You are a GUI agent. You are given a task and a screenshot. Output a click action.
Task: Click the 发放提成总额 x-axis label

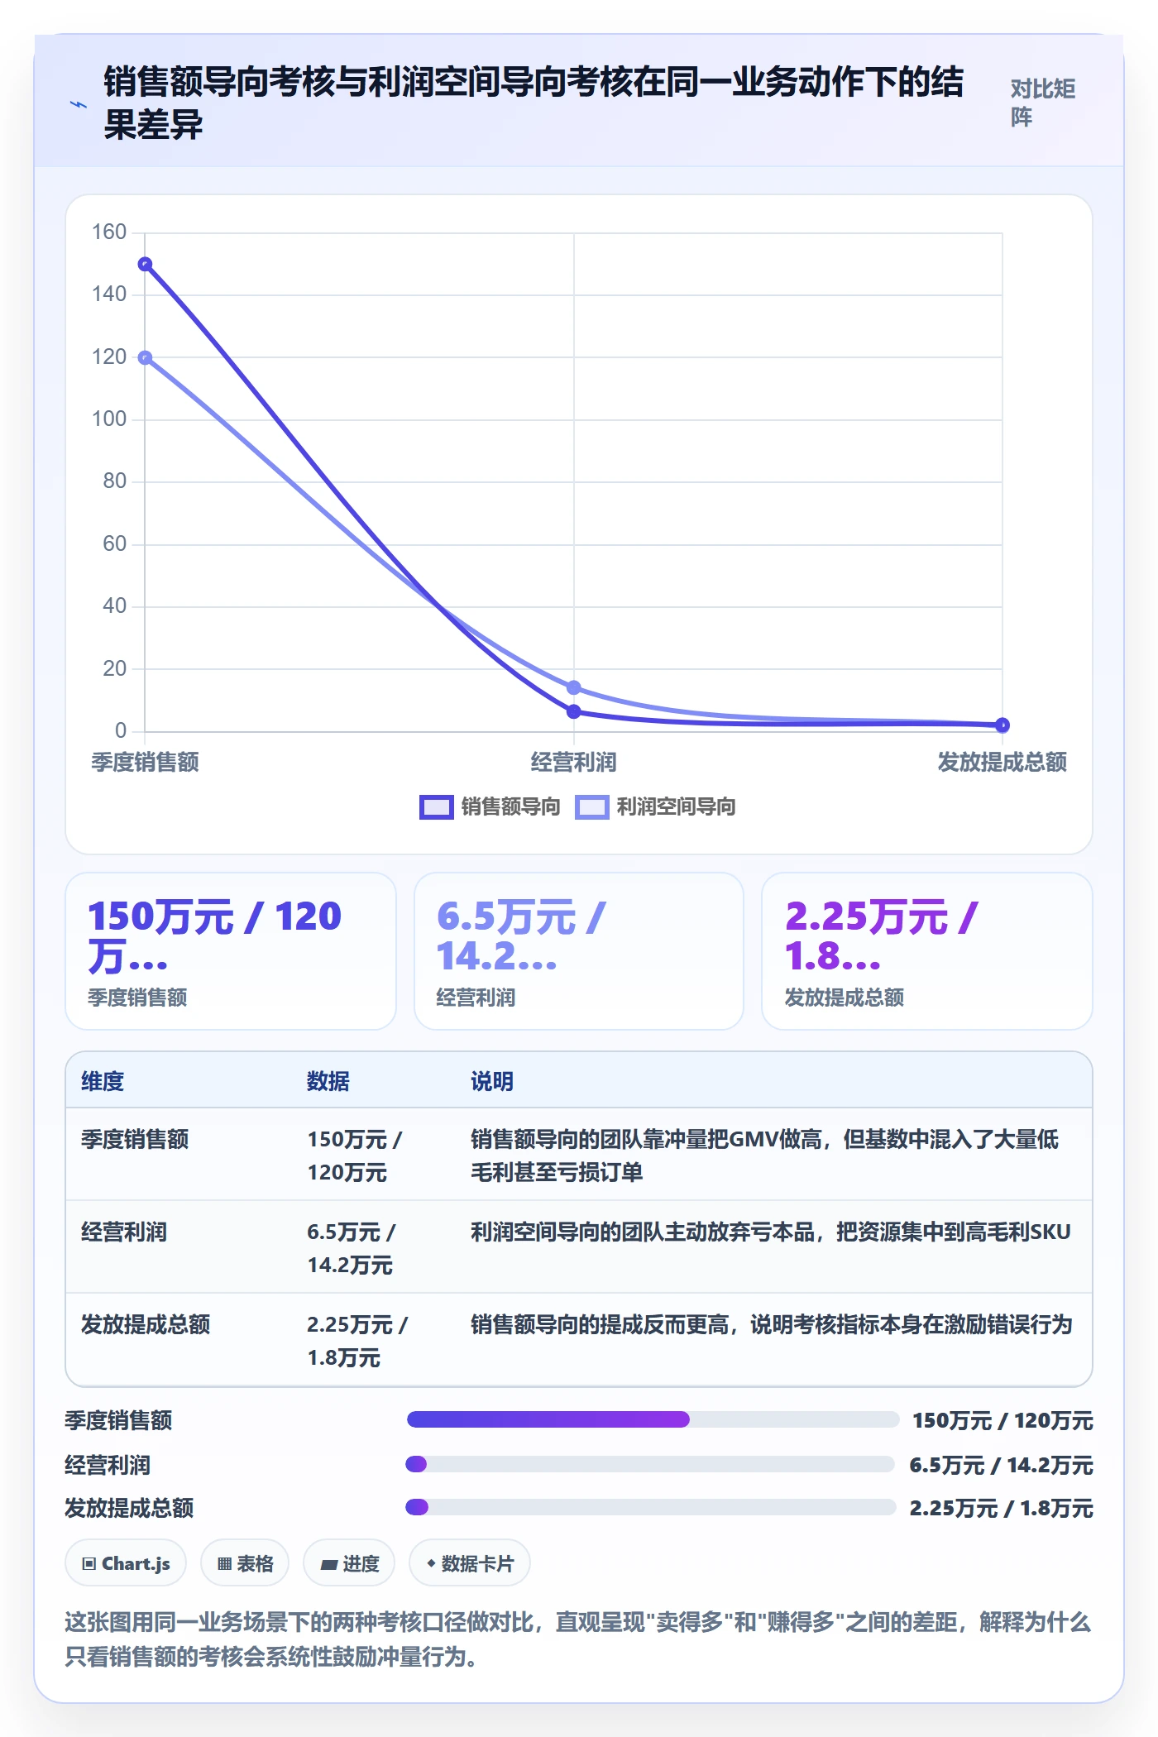(x=1002, y=762)
